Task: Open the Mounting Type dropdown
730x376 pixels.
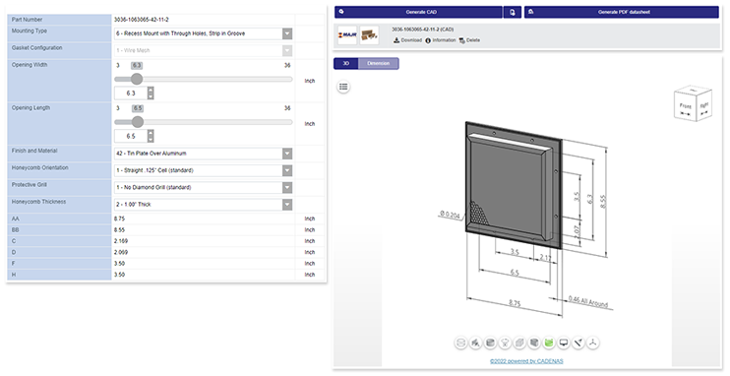Action: pyautogui.click(x=204, y=33)
